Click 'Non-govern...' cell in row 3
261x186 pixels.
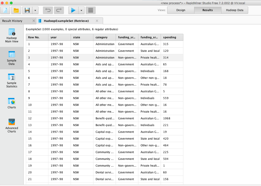[x=127, y=58]
